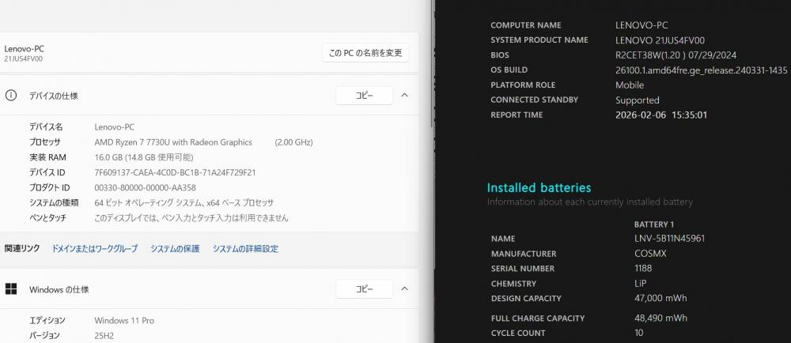Click the Windows 11 Pro edition value

[124, 320]
